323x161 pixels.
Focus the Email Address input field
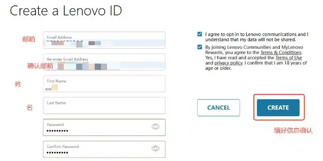coord(104,40)
